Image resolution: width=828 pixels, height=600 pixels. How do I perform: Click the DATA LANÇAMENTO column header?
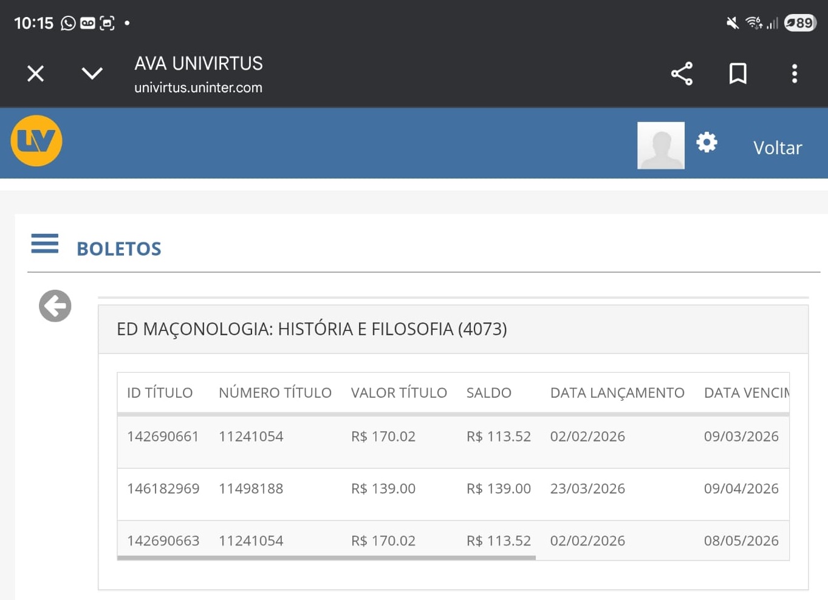(617, 393)
